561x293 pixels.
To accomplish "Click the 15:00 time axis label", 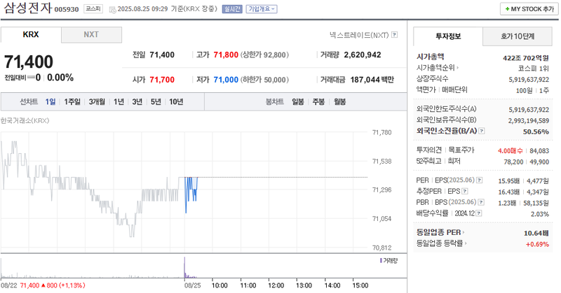I will tap(360, 285).
